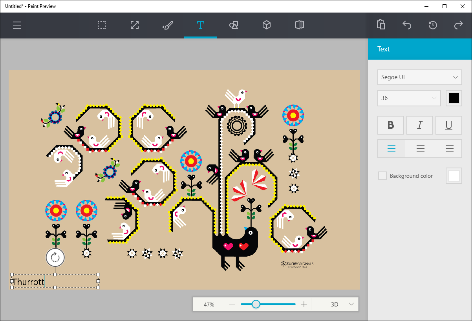This screenshot has height=321, width=472.
Task: Toggle Bold formatting
Action: [391, 125]
